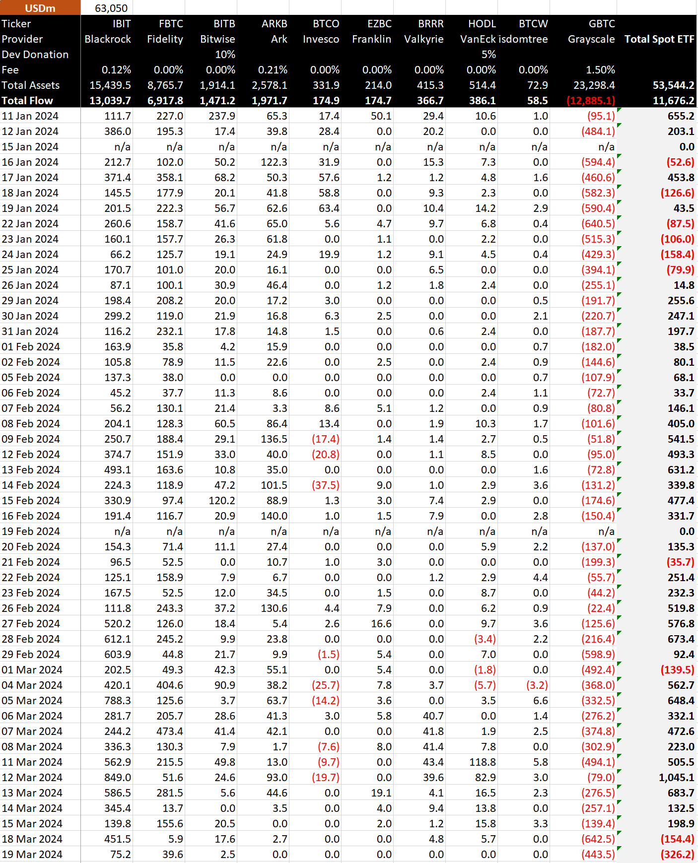Viewport: 698px width, 863px height.
Task: Select GBTC outflow (642.5) on 18 Mar
Action: click(598, 839)
